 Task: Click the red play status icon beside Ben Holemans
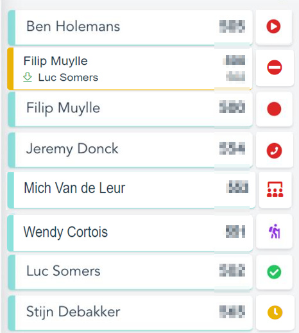point(273,26)
